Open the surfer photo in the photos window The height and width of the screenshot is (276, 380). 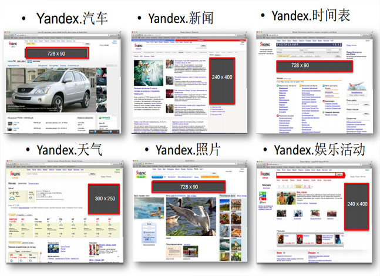point(149,208)
